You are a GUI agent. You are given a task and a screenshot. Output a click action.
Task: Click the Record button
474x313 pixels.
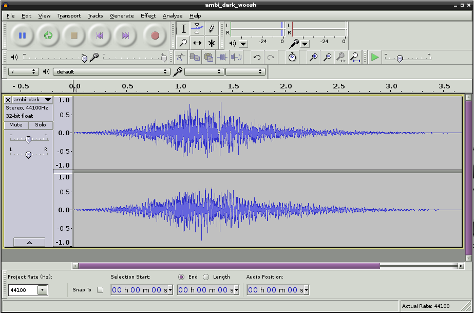coord(155,35)
